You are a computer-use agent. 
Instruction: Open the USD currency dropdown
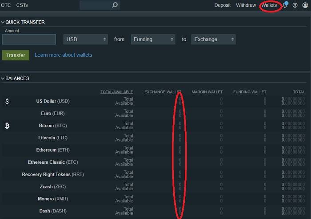pos(86,39)
